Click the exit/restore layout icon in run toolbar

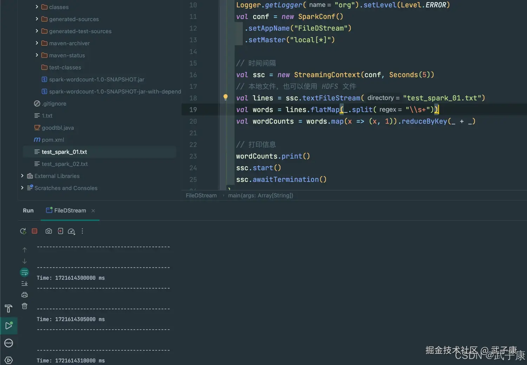[60, 231]
